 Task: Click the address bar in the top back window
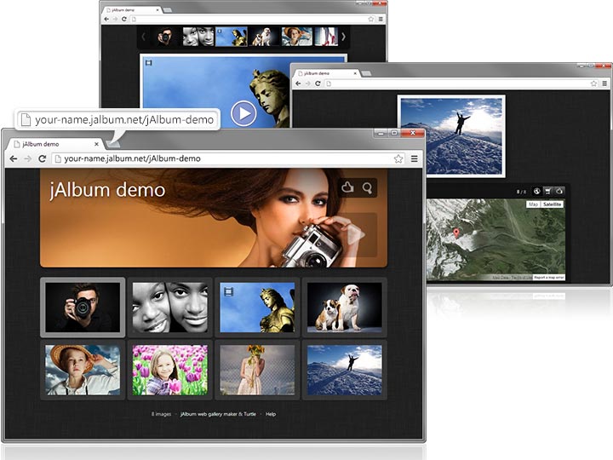click(x=252, y=19)
